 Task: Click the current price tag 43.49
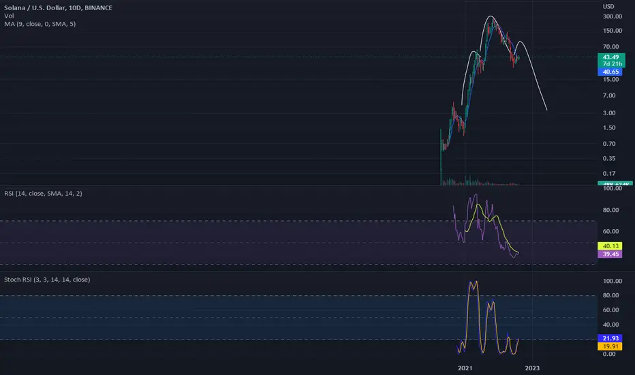(610, 57)
